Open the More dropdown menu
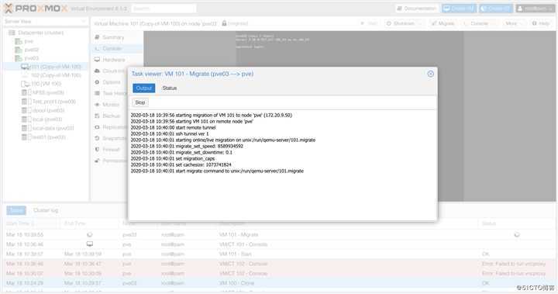558x294 pixels. click(514, 23)
